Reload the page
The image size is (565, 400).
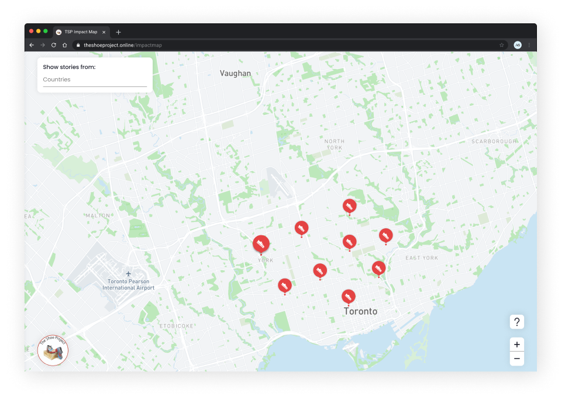(x=54, y=45)
